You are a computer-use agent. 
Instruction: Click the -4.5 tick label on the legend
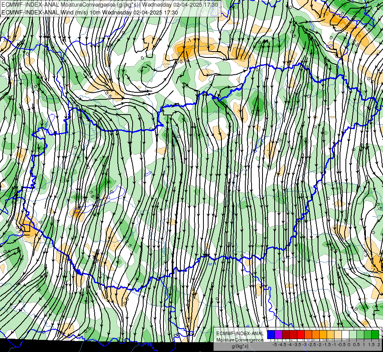pyautogui.click(x=282, y=345)
